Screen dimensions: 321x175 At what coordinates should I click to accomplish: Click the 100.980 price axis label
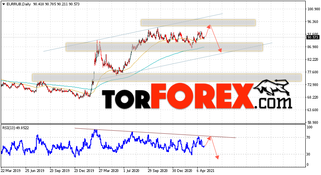tap(313, 9)
